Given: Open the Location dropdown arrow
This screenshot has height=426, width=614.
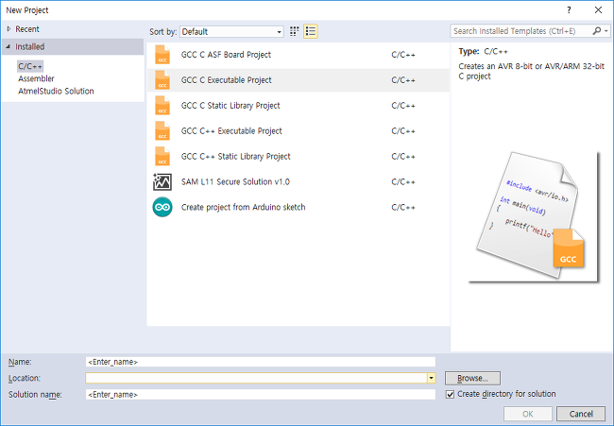Looking at the screenshot, I should tap(431, 378).
